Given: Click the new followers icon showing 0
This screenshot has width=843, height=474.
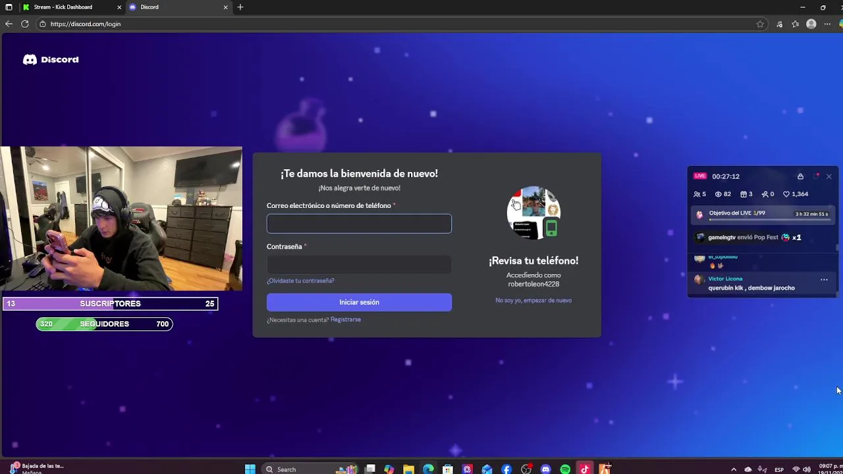Looking at the screenshot, I should click(x=765, y=194).
